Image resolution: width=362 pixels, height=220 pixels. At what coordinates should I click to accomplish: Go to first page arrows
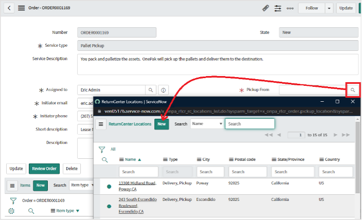click(268, 135)
